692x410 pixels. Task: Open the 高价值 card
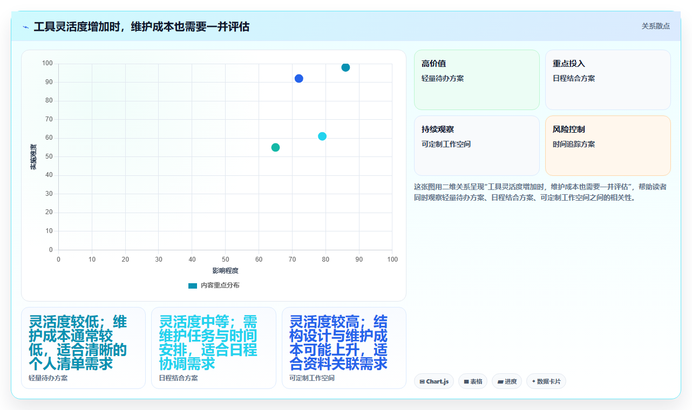[477, 80]
